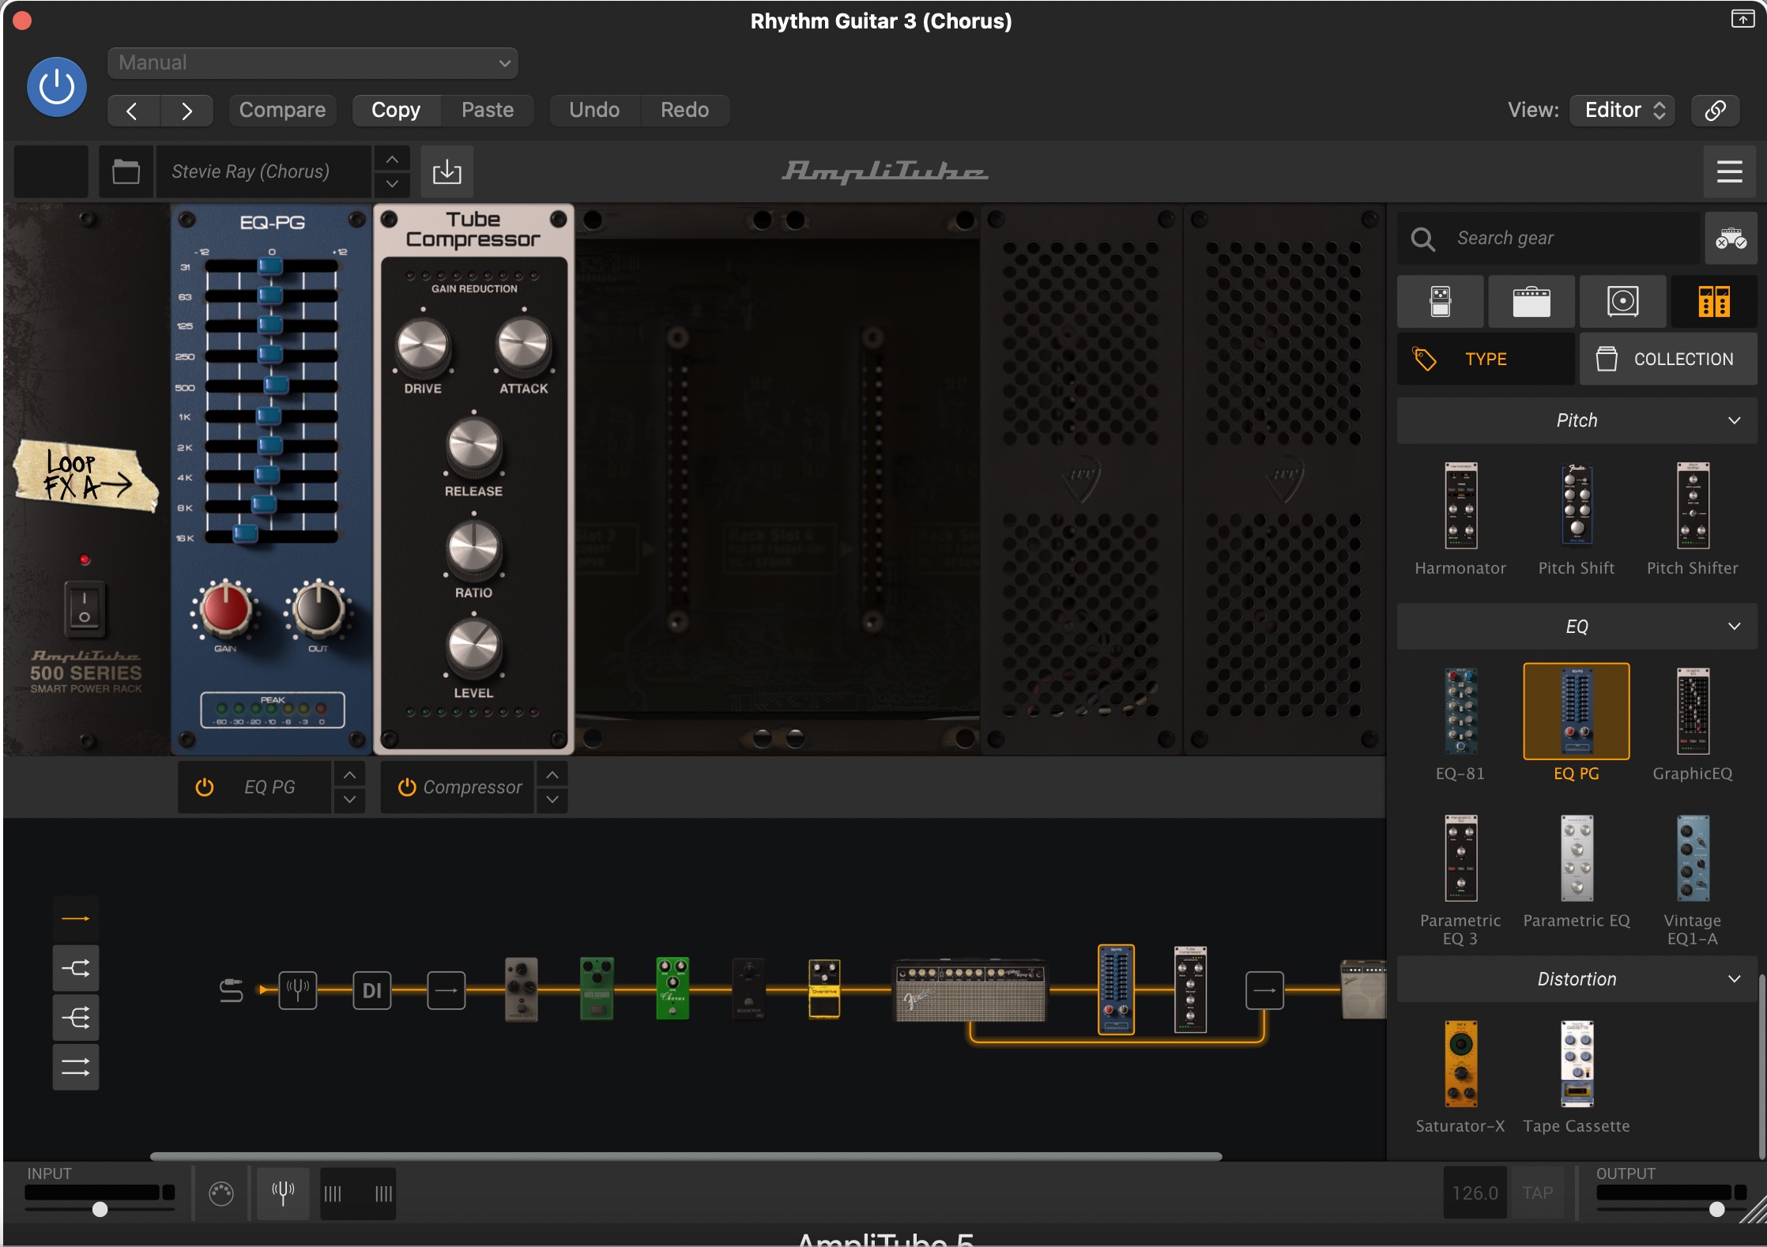Viewport: 1767px width, 1247px height.
Task: Select the parallel chains routing icon
Action: (x=76, y=1068)
